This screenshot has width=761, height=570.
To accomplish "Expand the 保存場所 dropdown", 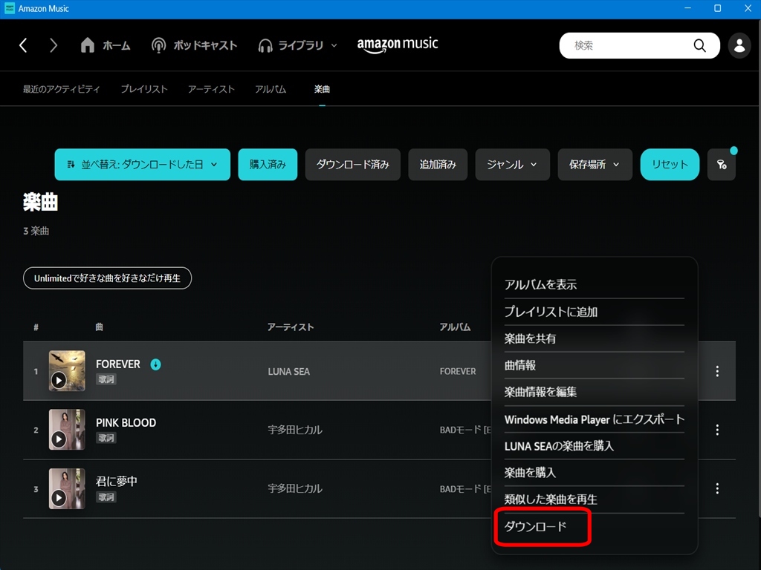I will pos(595,164).
